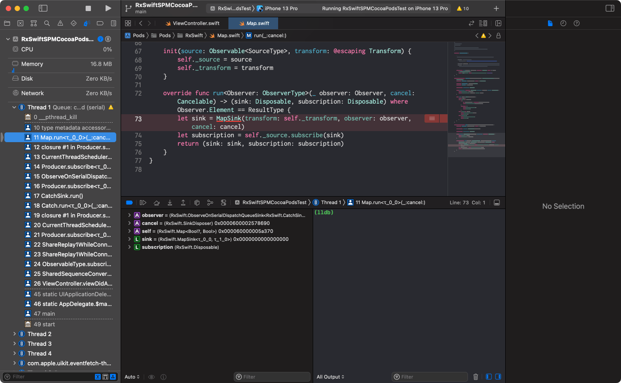Go back in editor history
The height and width of the screenshot is (383, 621).
[x=141, y=23]
